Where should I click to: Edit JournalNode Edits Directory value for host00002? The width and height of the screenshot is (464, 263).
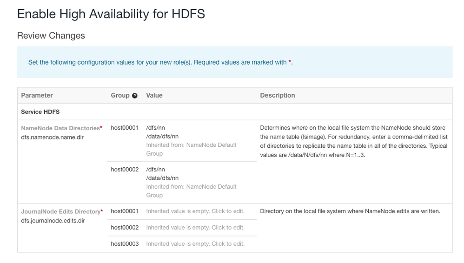(195, 228)
